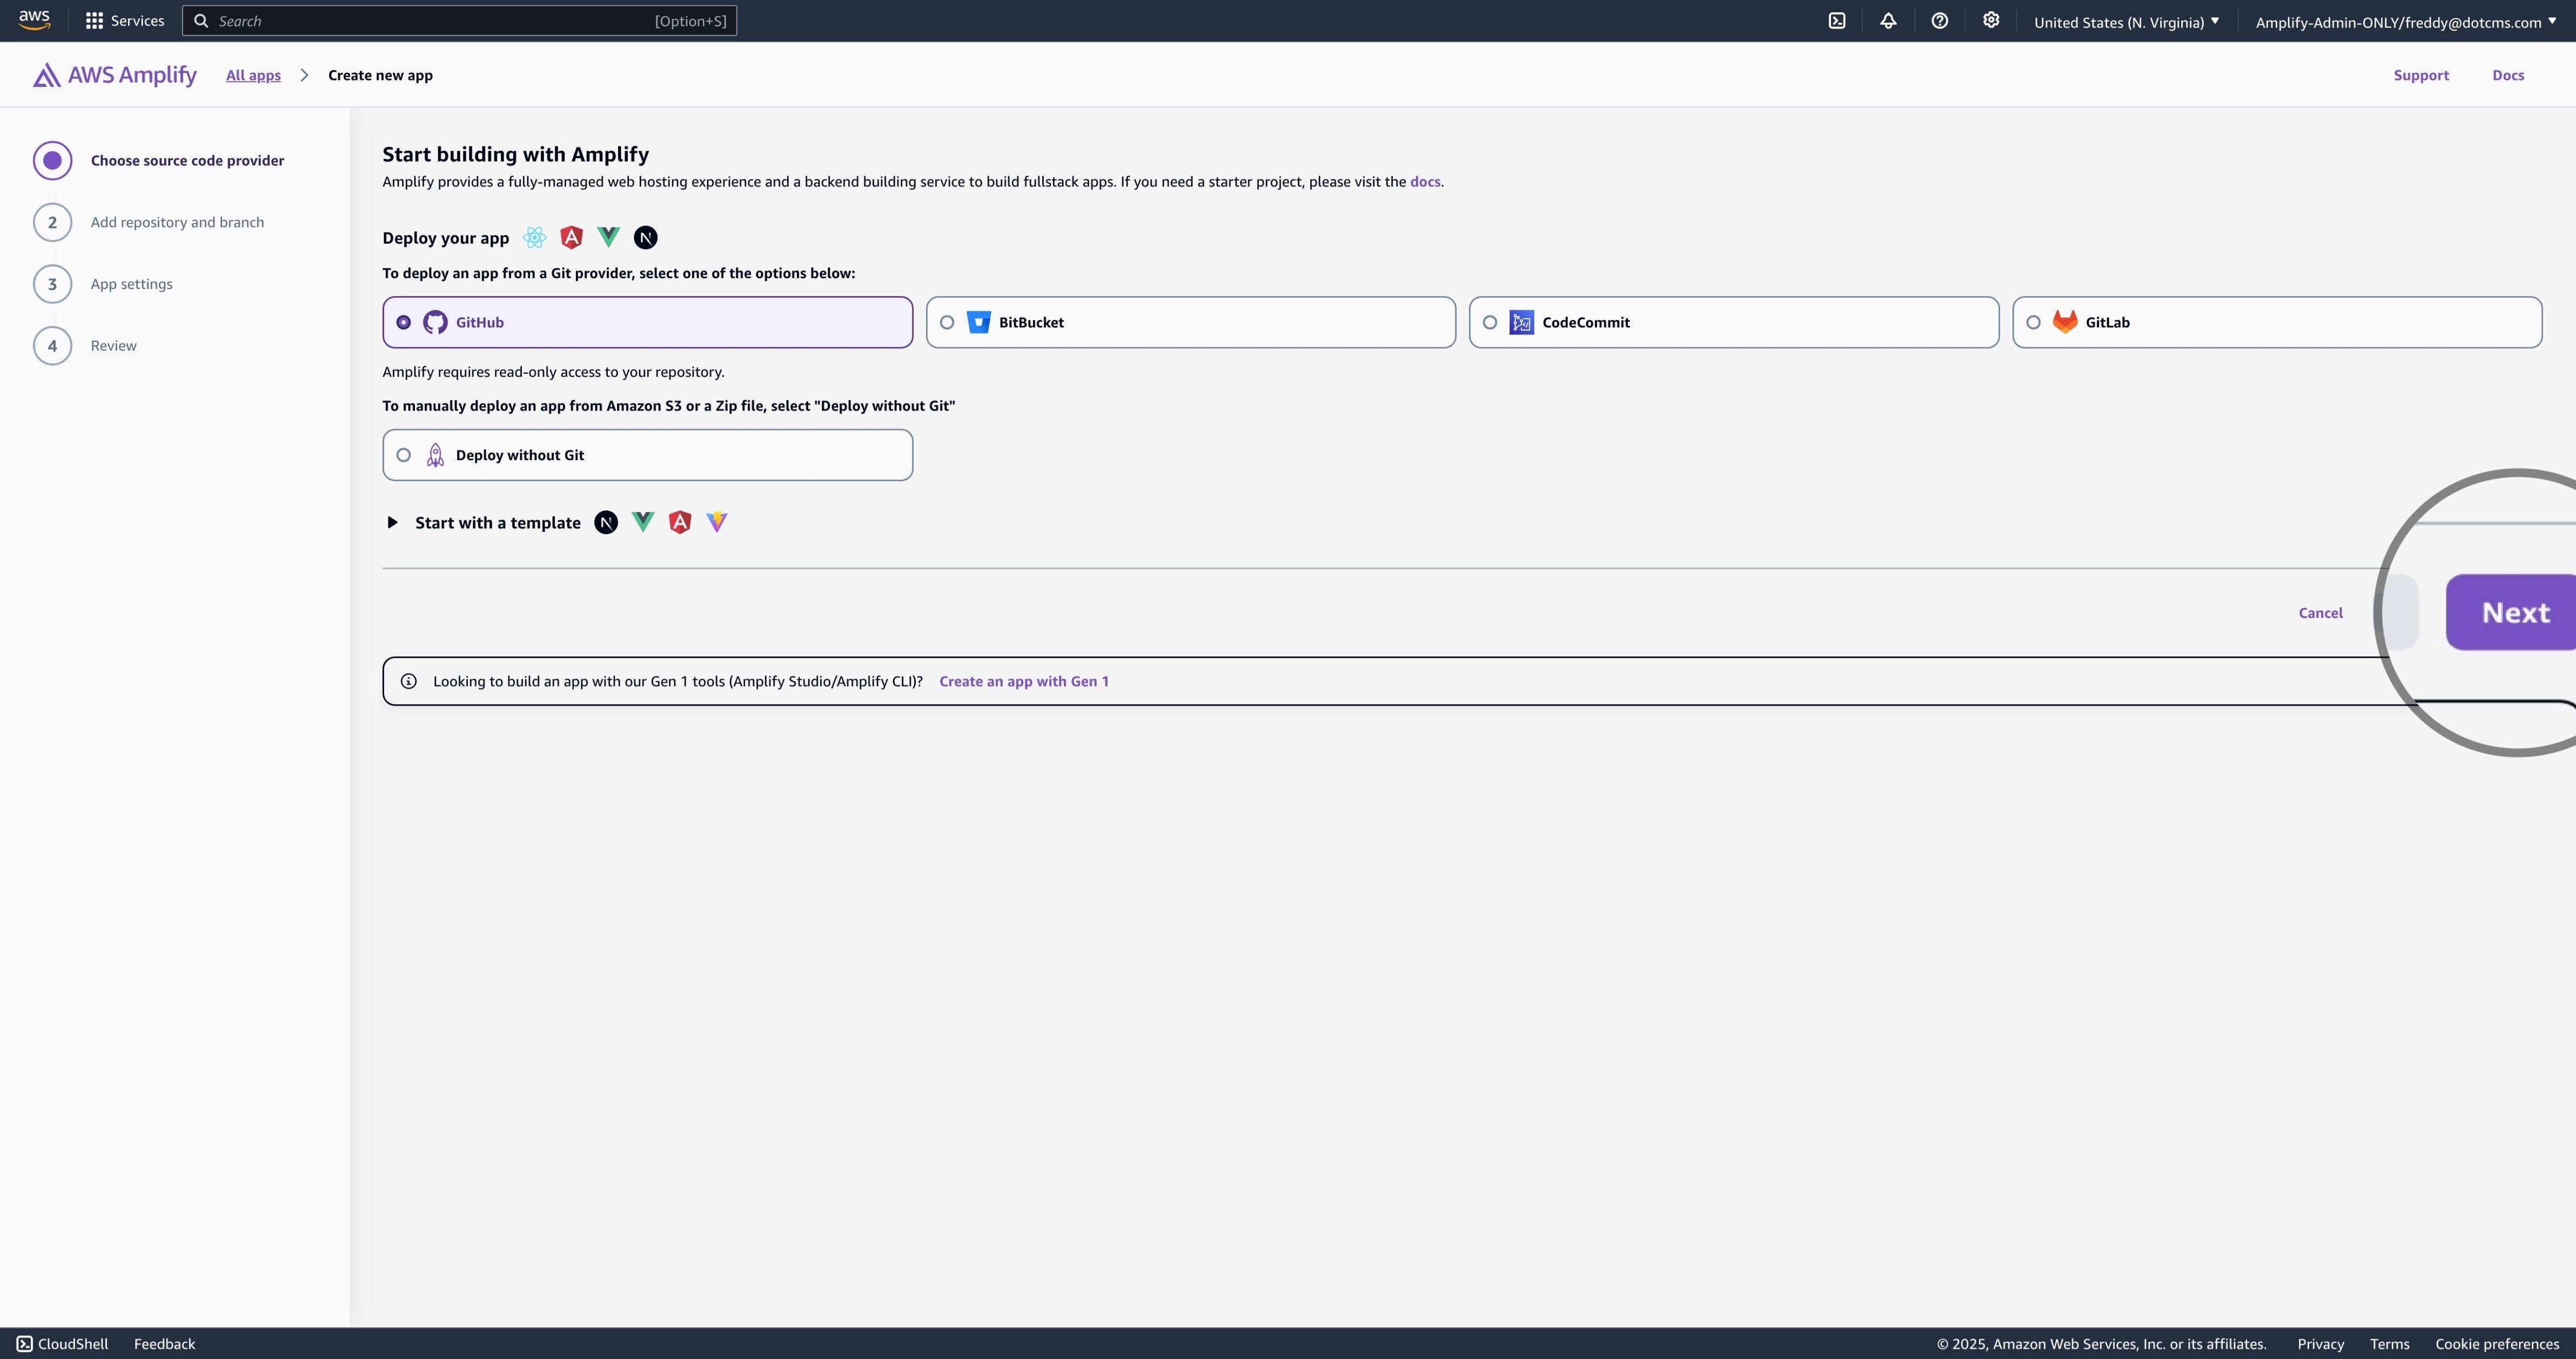2576x1359 pixels.
Task: Expand the Start with a template section
Action: tap(392, 522)
